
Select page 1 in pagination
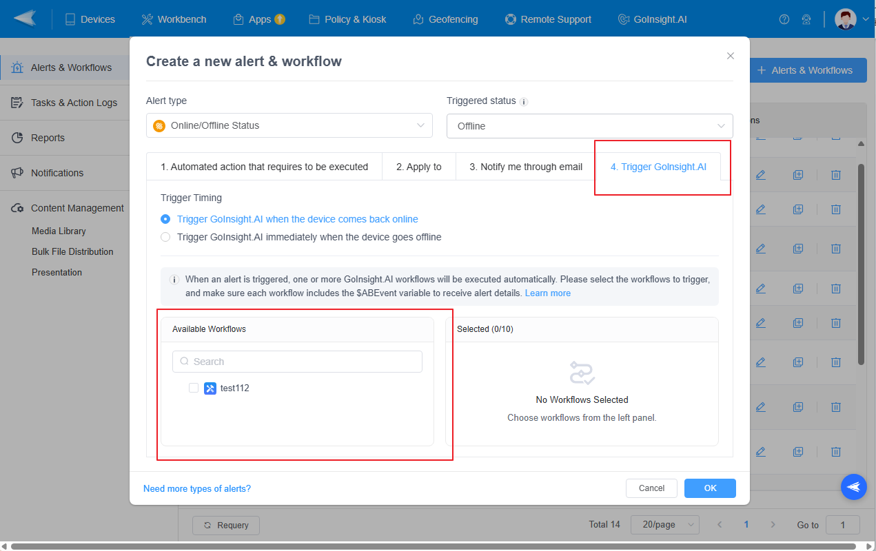pos(746,525)
